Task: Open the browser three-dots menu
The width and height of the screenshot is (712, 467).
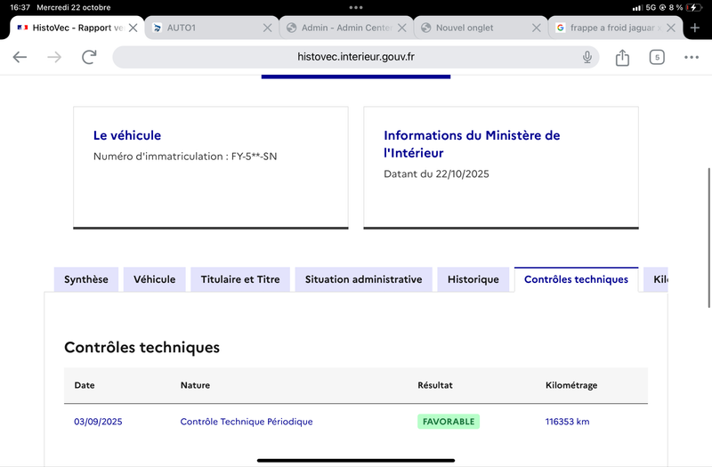Action: (x=692, y=57)
